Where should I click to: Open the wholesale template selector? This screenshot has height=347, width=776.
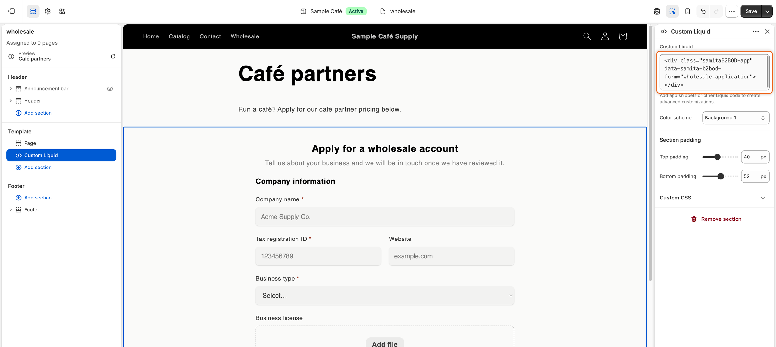tap(398, 11)
